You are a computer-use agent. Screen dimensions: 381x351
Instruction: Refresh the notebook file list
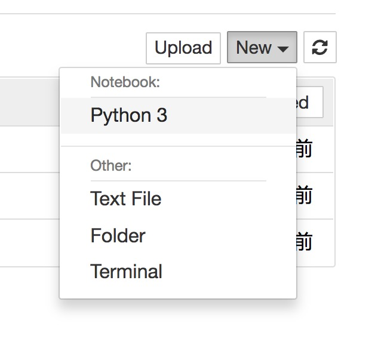(320, 48)
